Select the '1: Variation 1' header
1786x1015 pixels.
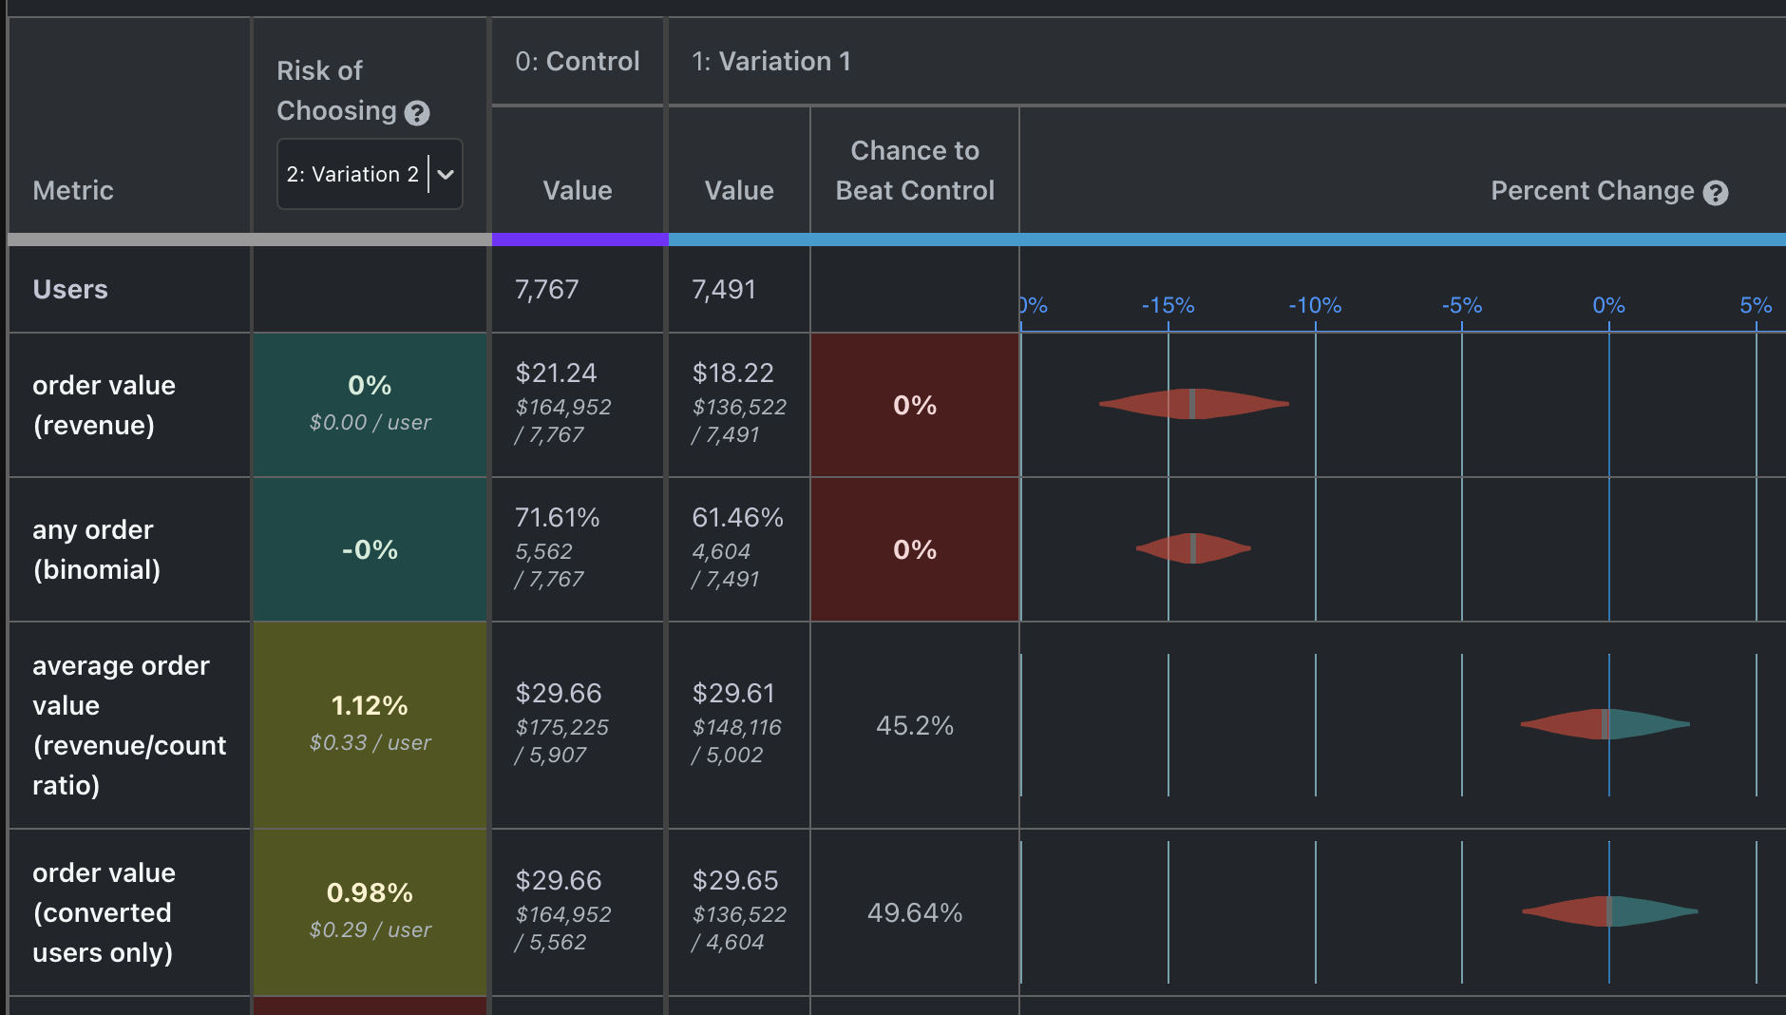771,61
